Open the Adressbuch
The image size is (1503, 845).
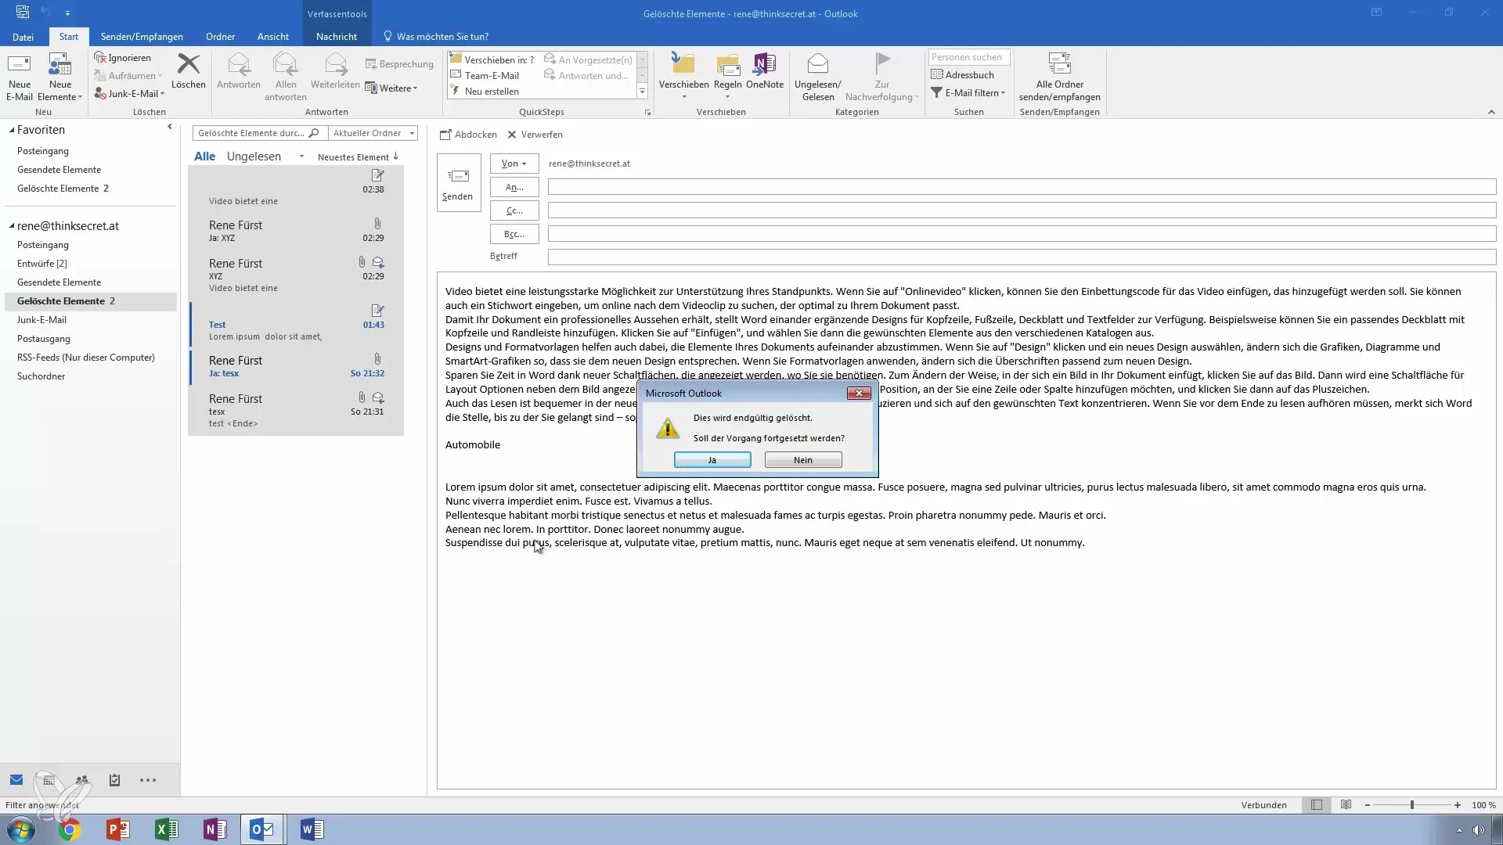point(962,75)
